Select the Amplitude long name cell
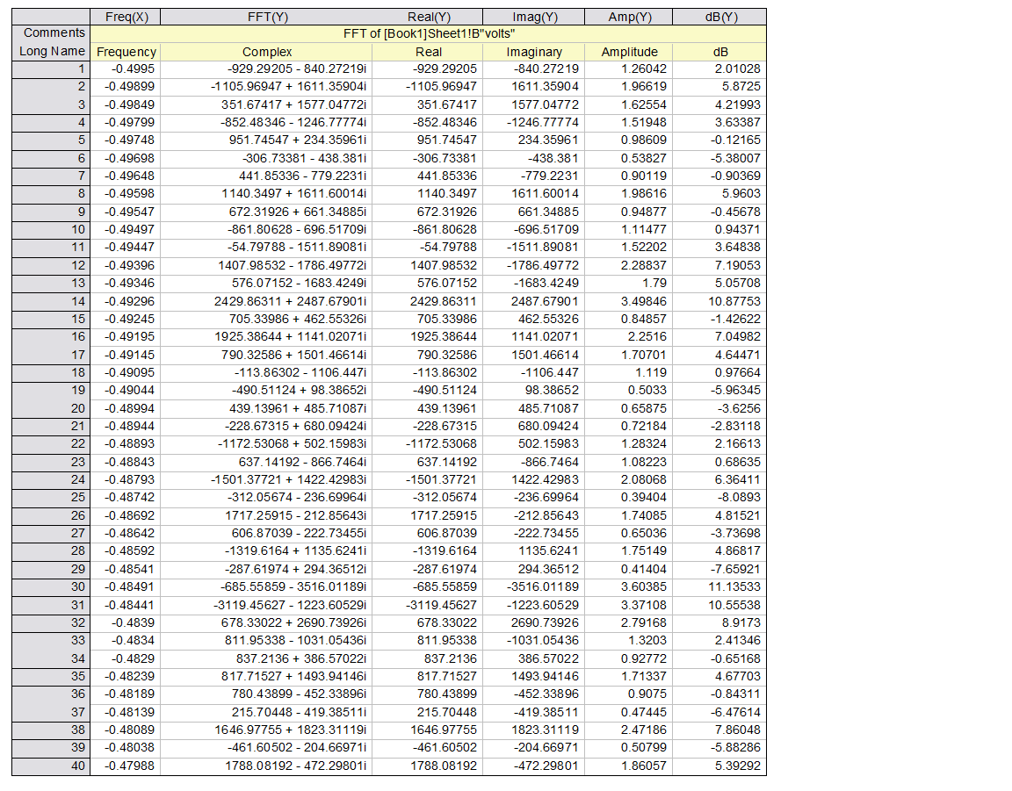Screen dimensions: 1012x791 coord(629,52)
